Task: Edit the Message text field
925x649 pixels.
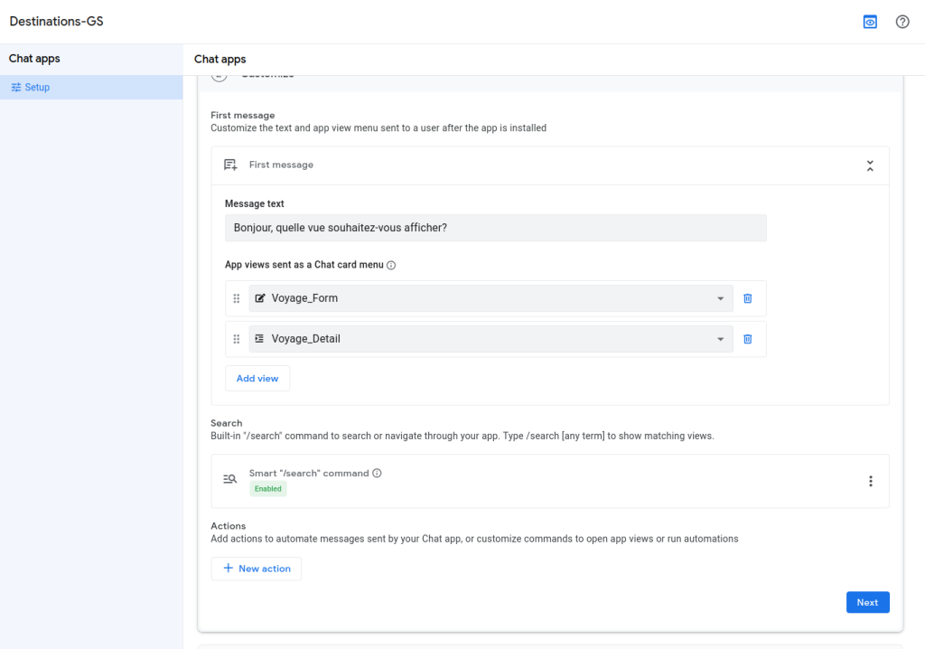Action: (x=496, y=228)
